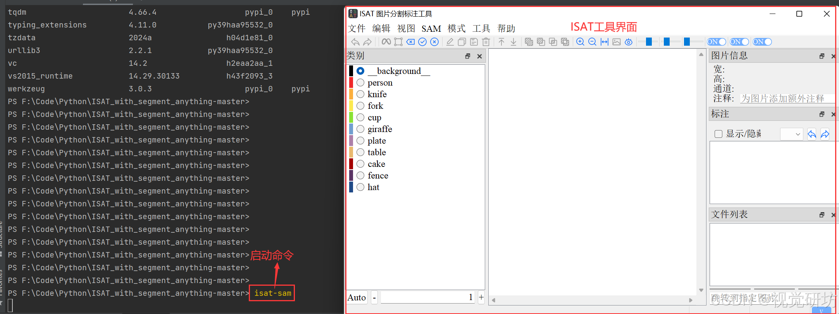The height and width of the screenshot is (314, 839).
Task: Open the 视图 menu
Action: (x=406, y=29)
